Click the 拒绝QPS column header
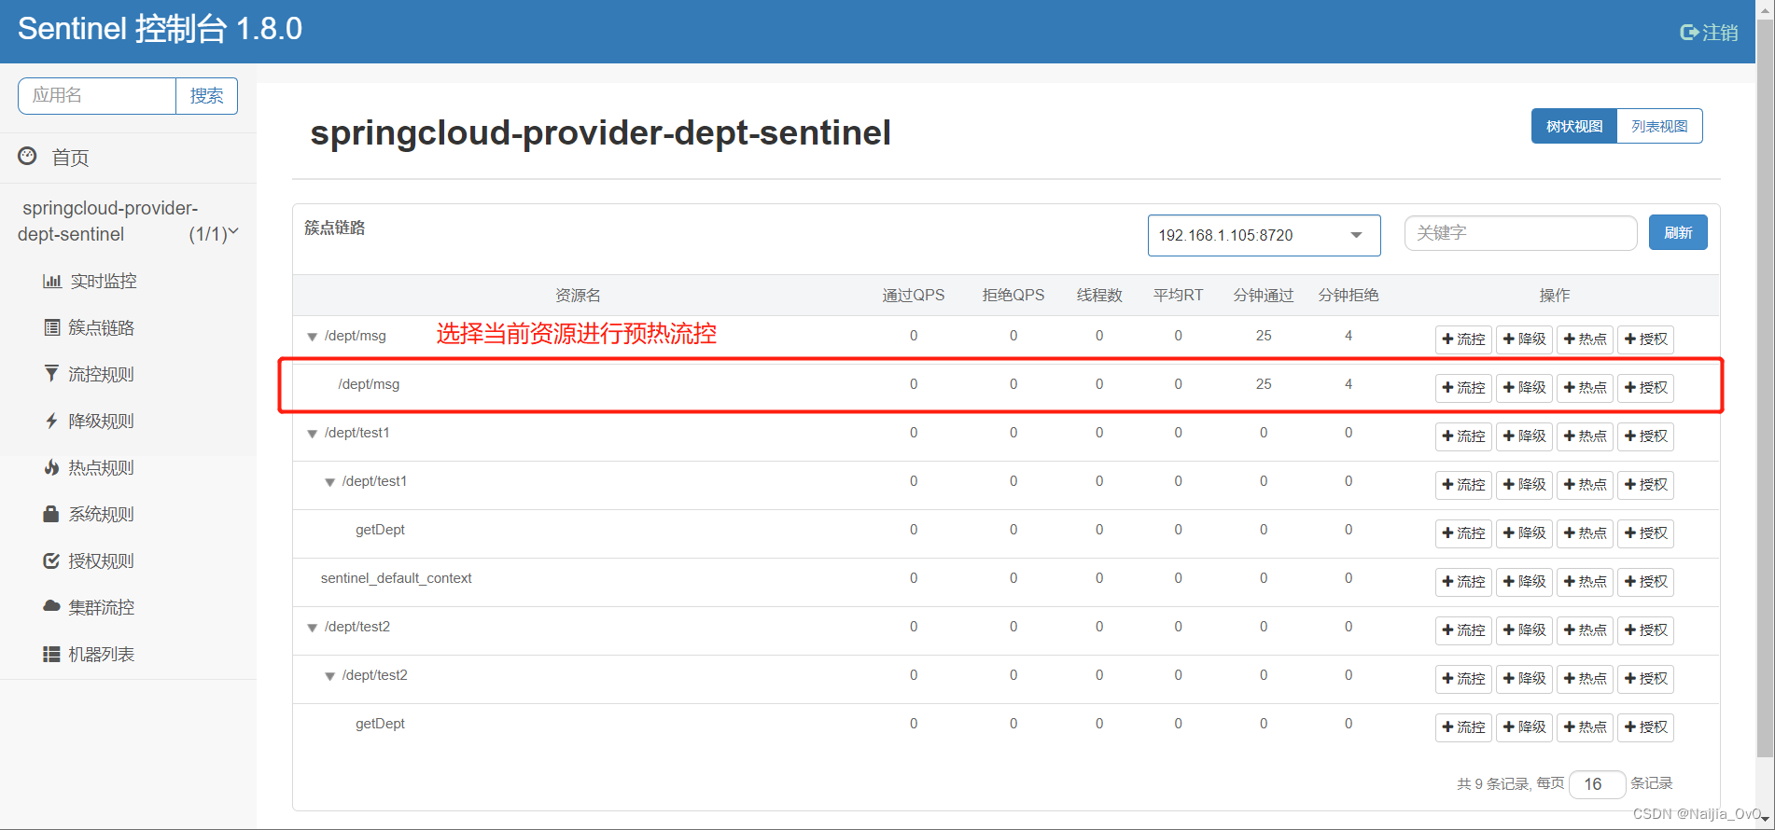Screen dimensions: 1775x830 click(x=1013, y=295)
